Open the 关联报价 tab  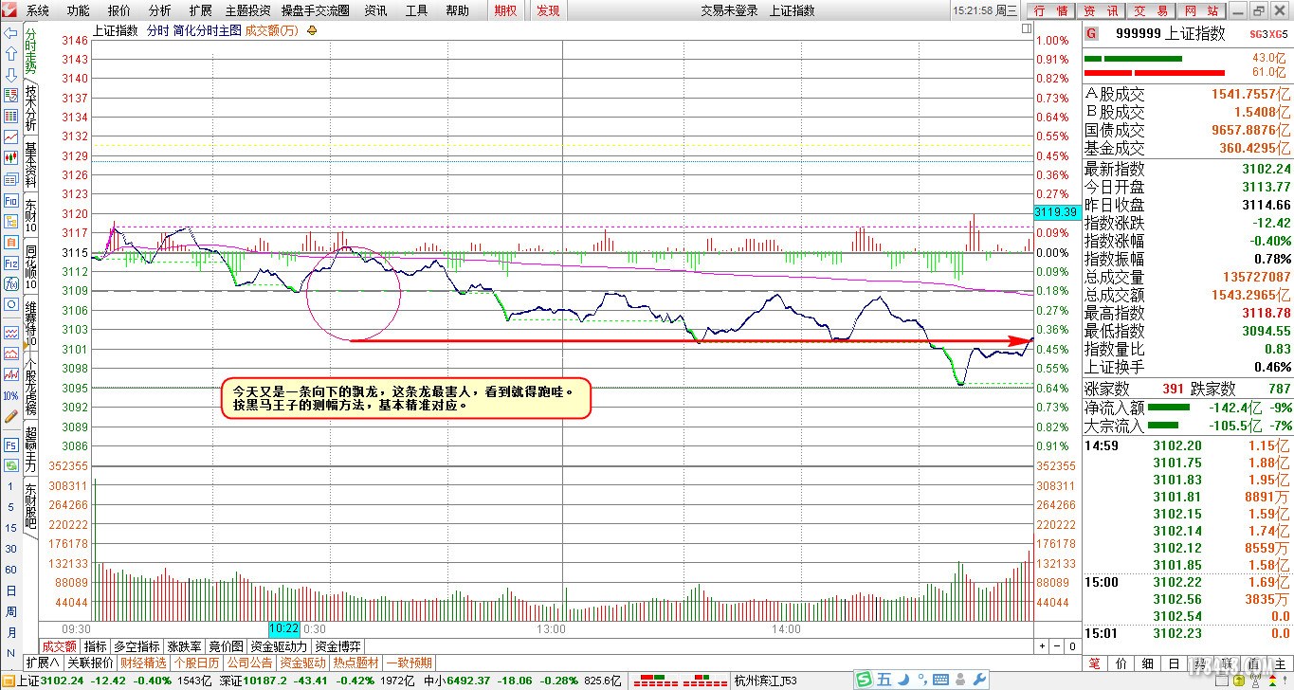point(90,663)
